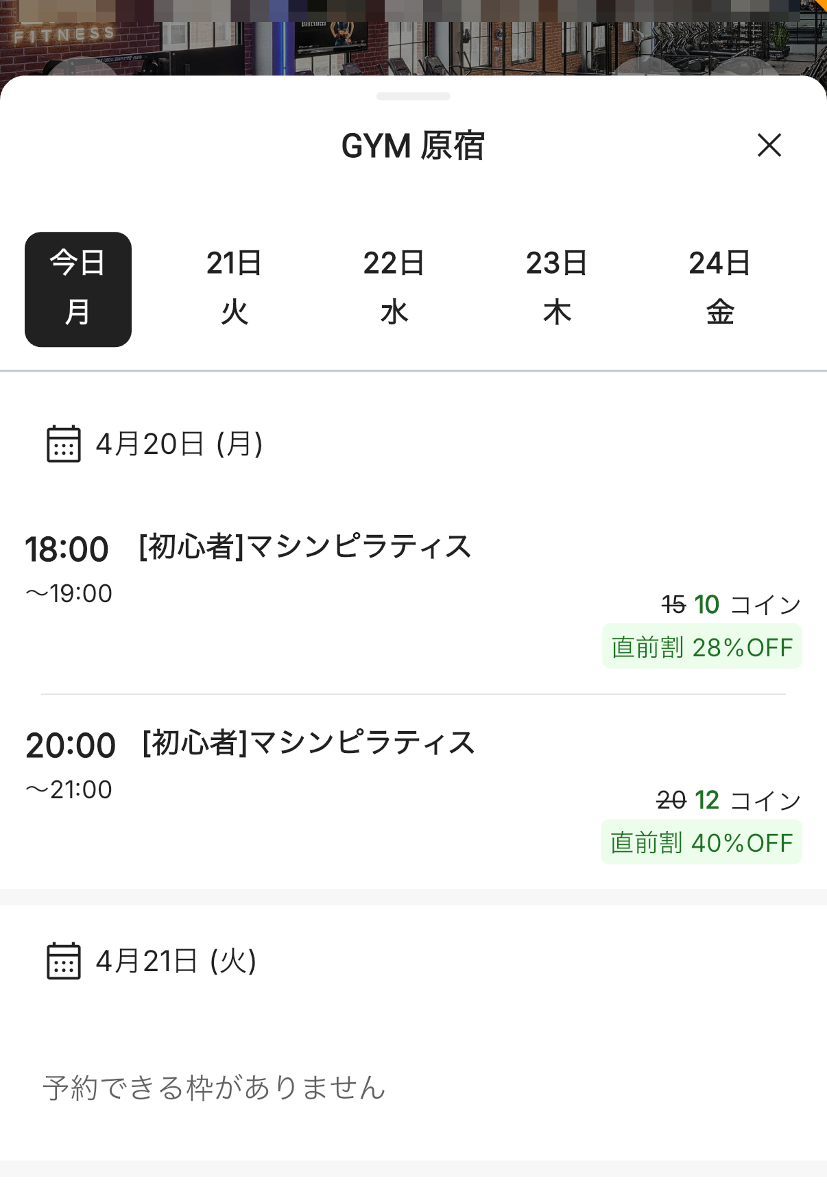
Task: Click the calendar icon beside 4月21日 (火)
Action: [63, 961]
